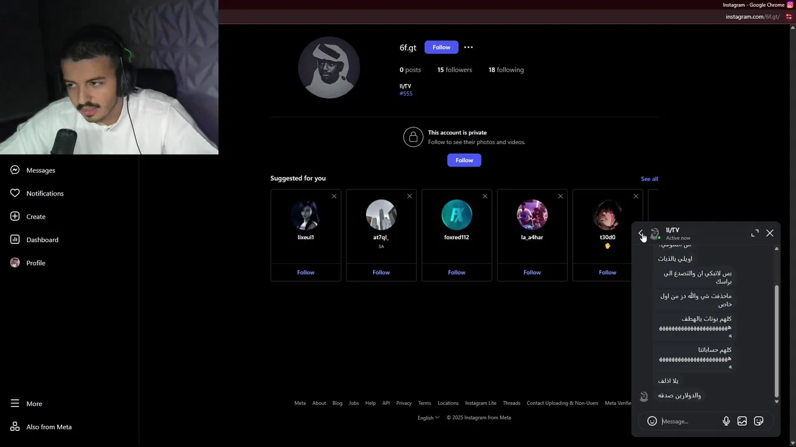796x447 pixels.
Task: Click chat header name ١١/٣٧
Action: 672,230
